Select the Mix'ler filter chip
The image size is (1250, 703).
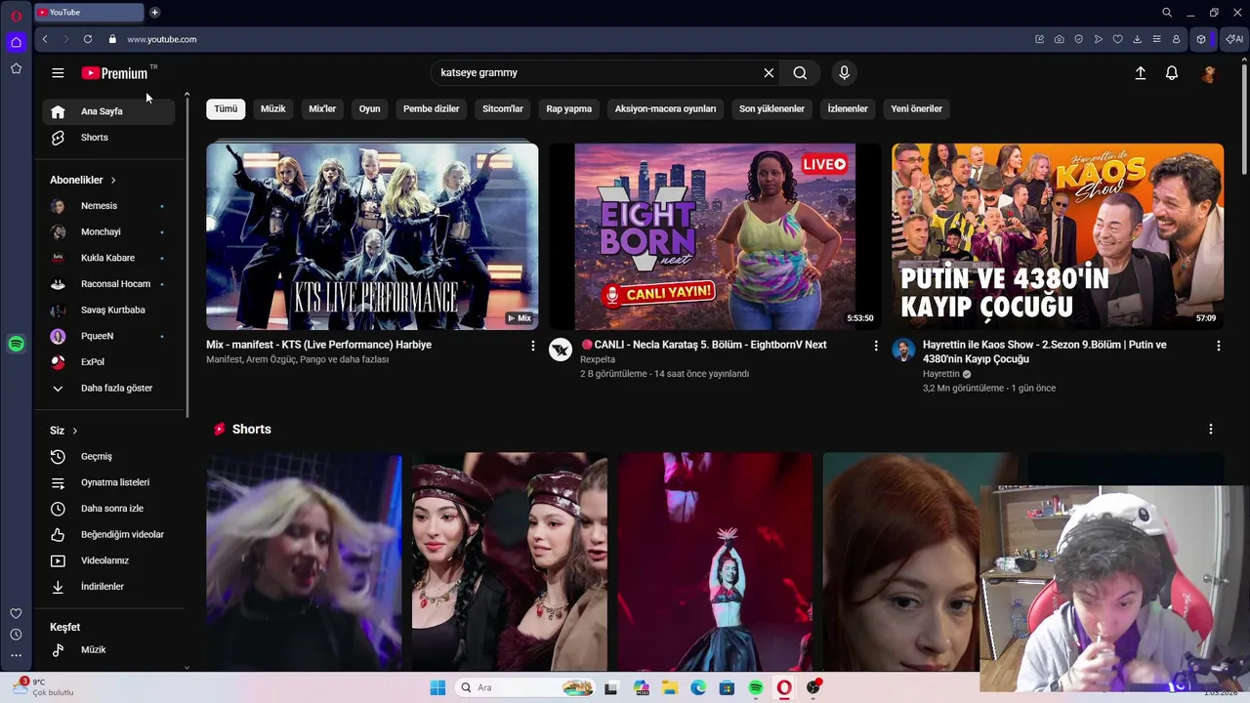click(x=322, y=108)
